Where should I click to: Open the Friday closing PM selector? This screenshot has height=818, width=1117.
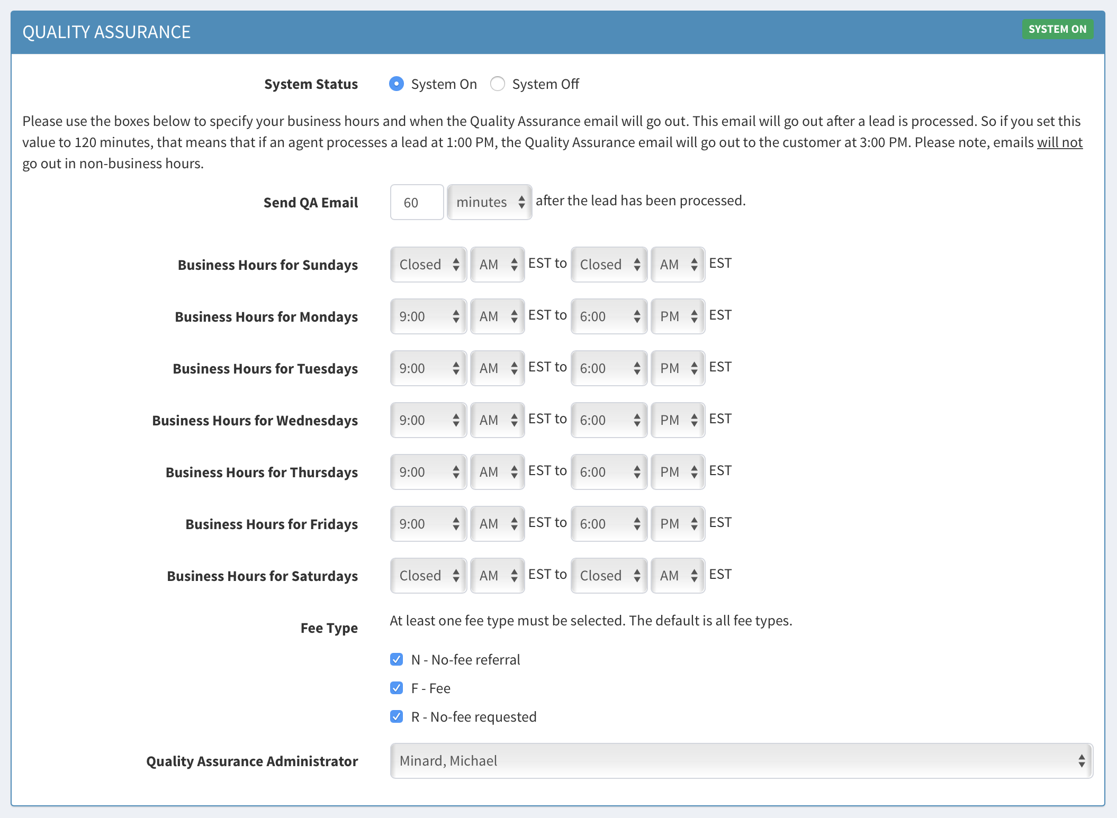(677, 523)
